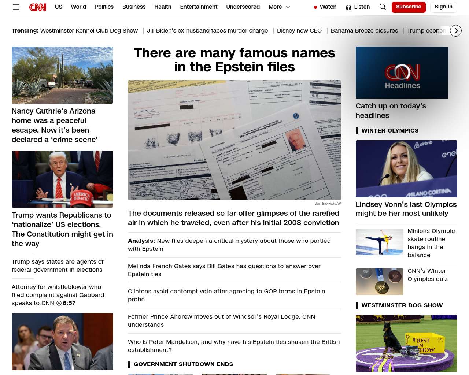
Task: Click the Watch link in the header
Action: (x=328, y=7)
